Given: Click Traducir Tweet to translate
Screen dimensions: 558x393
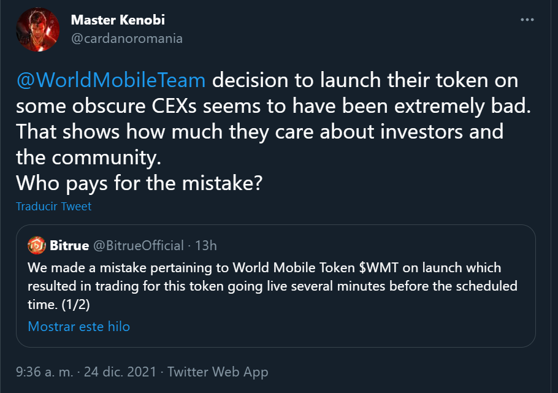Looking at the screenshot, I should click(54, 206).
